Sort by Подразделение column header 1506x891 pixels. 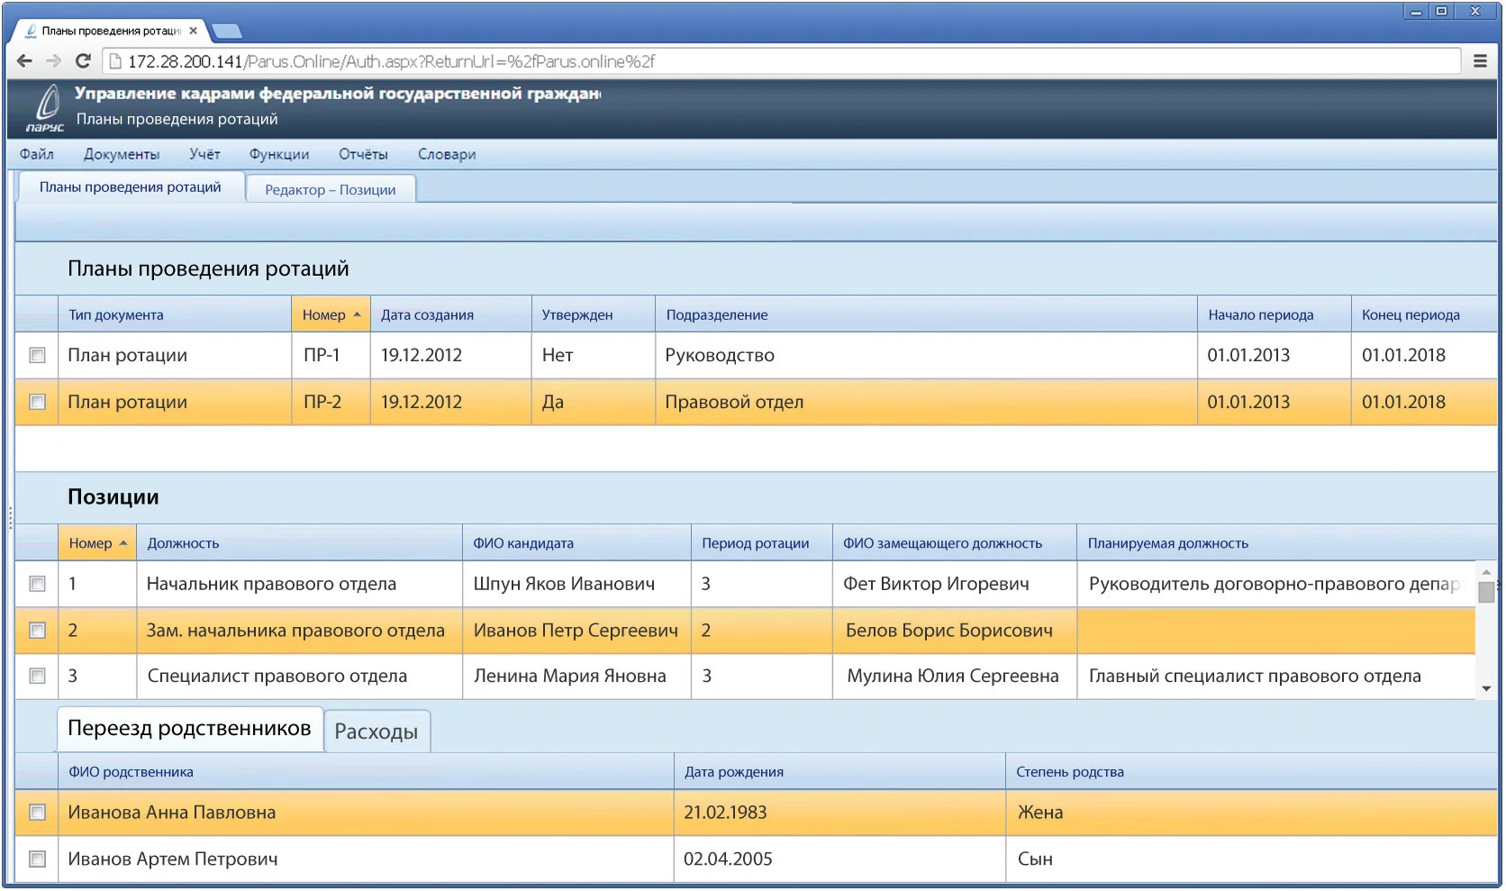click(x=926, y=314)
